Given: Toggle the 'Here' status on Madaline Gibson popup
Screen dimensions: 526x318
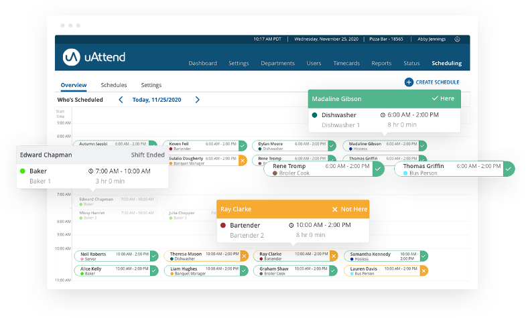Looking at the screenshot, I should coord(442,98).
